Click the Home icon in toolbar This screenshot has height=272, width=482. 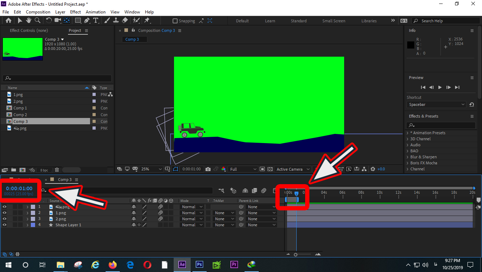(9, 21)
